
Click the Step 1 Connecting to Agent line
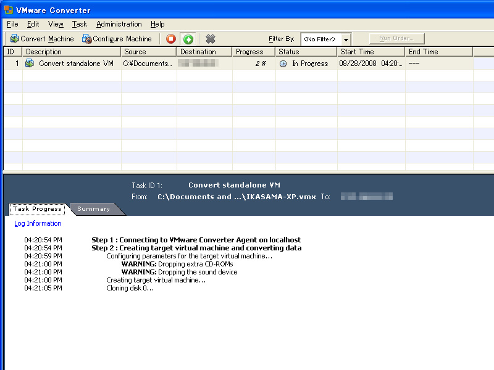(196, 240)
